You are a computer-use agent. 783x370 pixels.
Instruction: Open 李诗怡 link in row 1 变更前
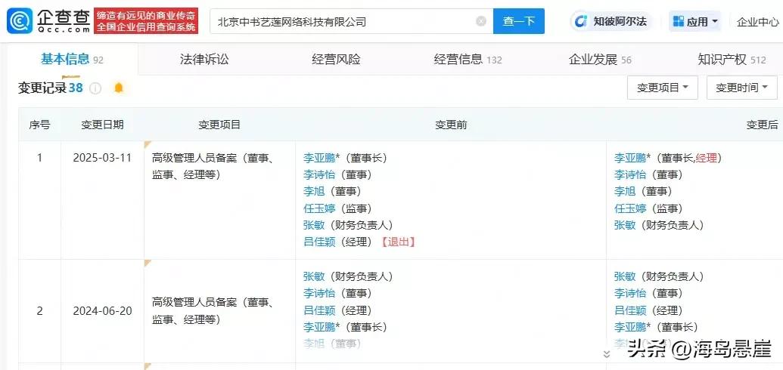[x=319, y=174]
